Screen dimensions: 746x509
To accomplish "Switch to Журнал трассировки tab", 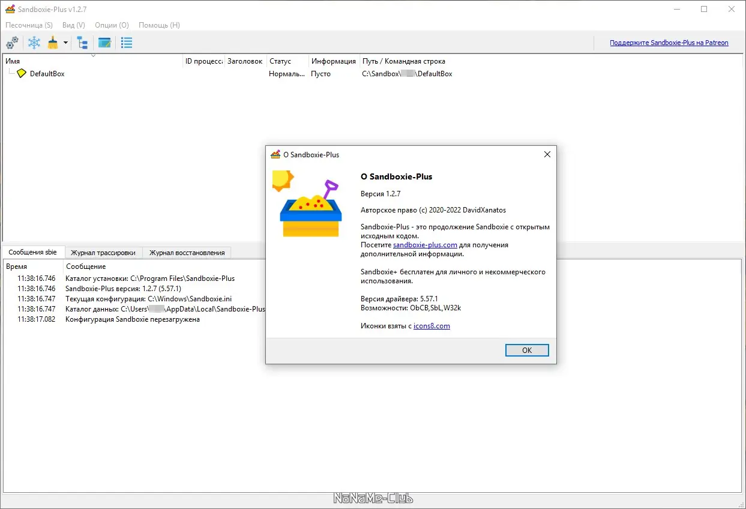I will (103, 253).
